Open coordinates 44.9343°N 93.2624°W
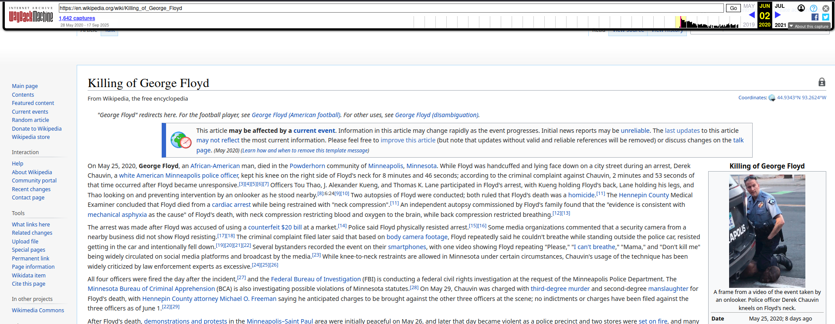Image resolution: width=835 pixels, height=324 pixels. pyautogui.click(x=801, y=98)
